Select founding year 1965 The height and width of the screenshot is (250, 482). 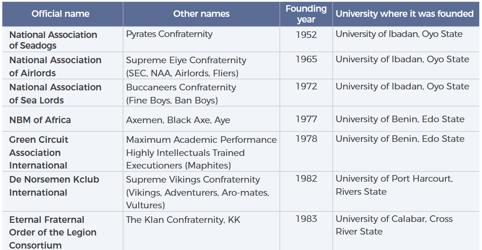(x=306, y=59)
